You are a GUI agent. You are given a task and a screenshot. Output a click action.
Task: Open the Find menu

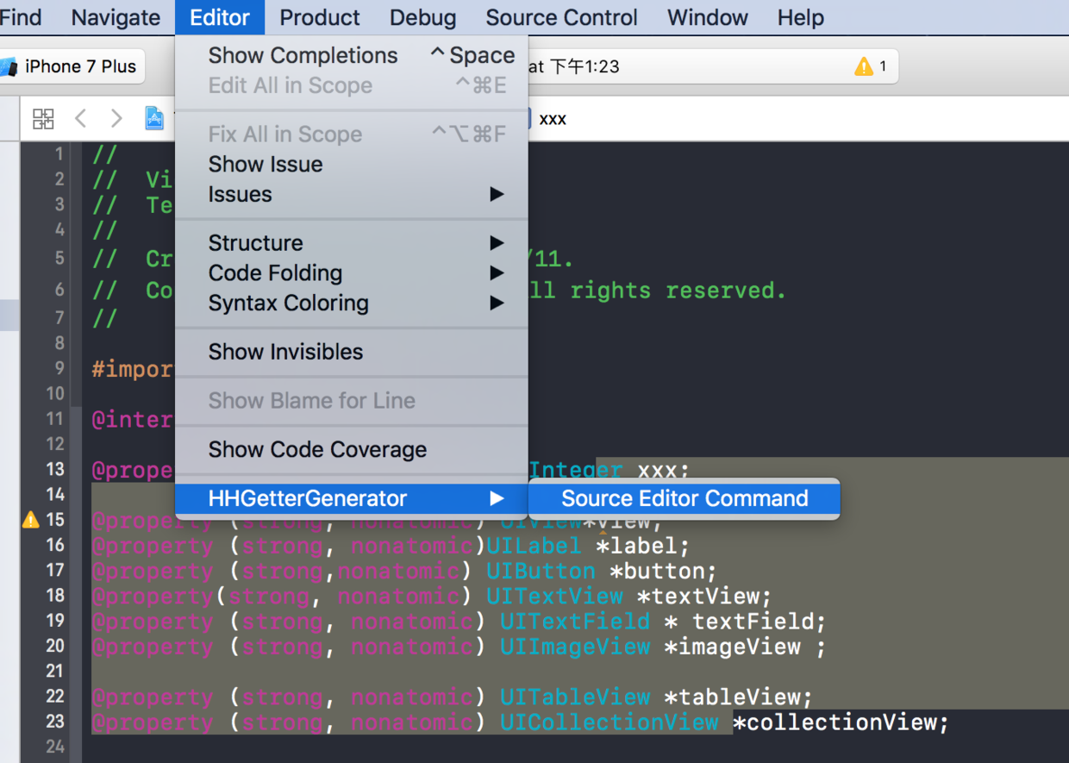(x=21, y=17)
